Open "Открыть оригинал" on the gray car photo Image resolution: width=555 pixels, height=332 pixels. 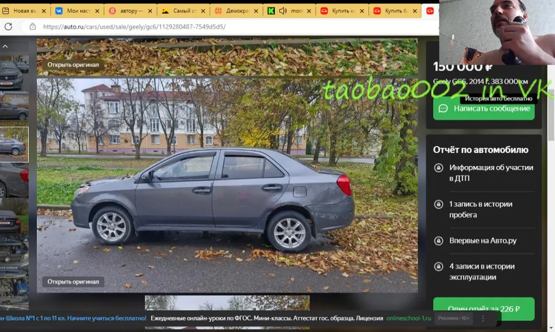73,282
